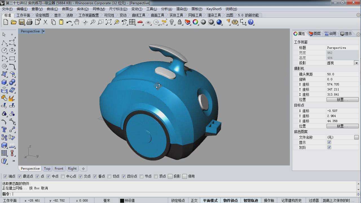This screenshot has height=203, width=361.
Task: Click the target point 放置 button
Action: (342, 126)
